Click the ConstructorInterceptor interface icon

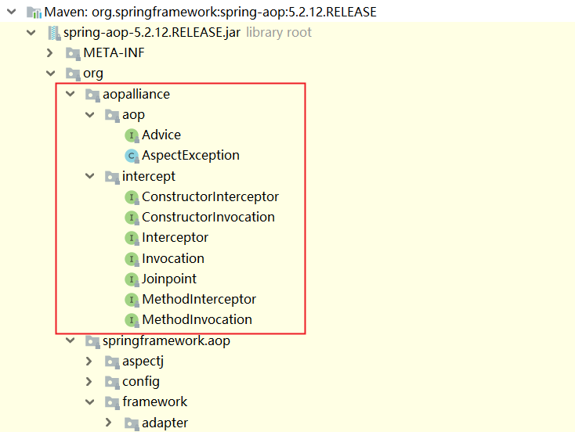click(x=132, y=197)
